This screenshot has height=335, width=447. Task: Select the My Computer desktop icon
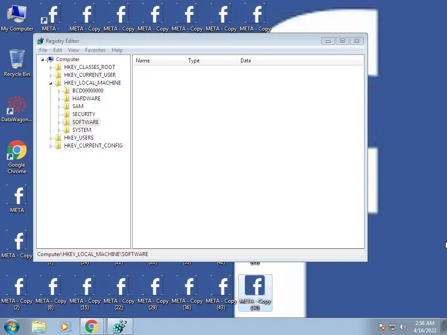[17, 18]
